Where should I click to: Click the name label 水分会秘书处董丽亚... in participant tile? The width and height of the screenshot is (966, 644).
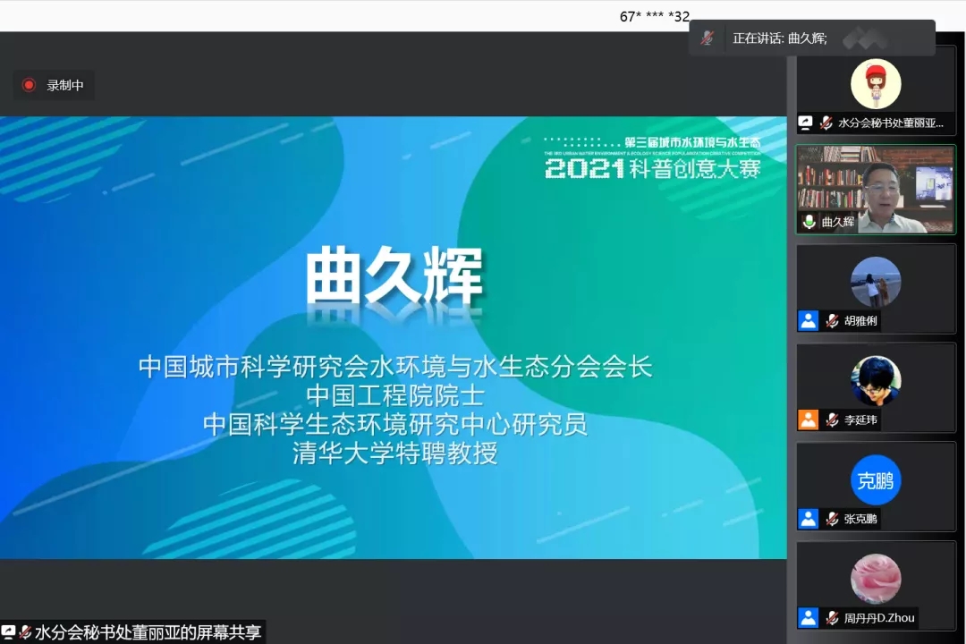[x=890, y=123]
